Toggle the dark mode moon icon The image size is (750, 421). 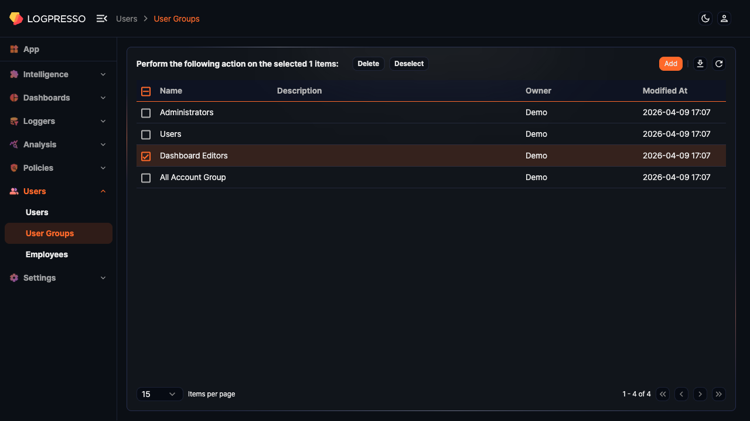(x=705, y=19)
